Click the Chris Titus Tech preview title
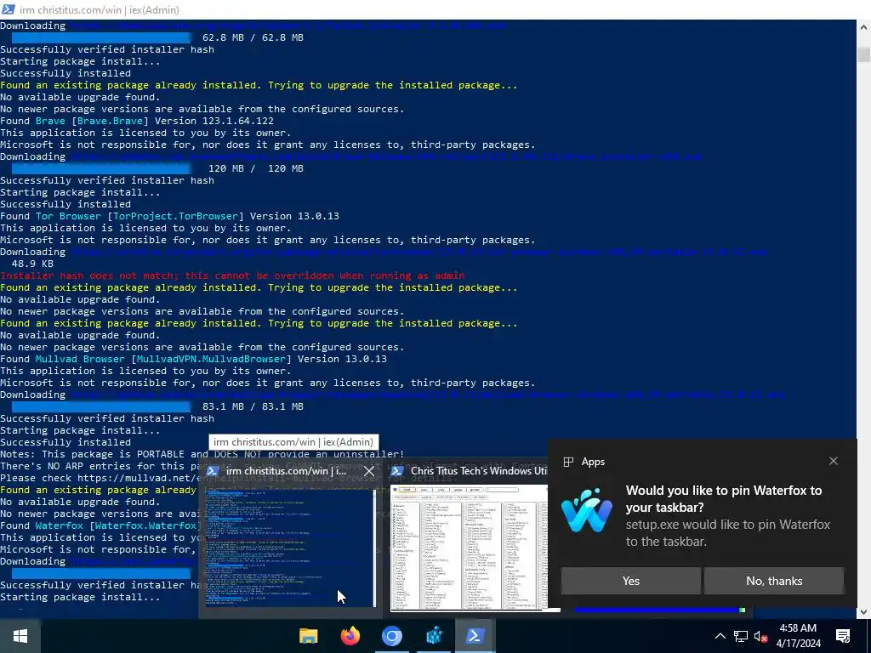 [x=478, y=471]
